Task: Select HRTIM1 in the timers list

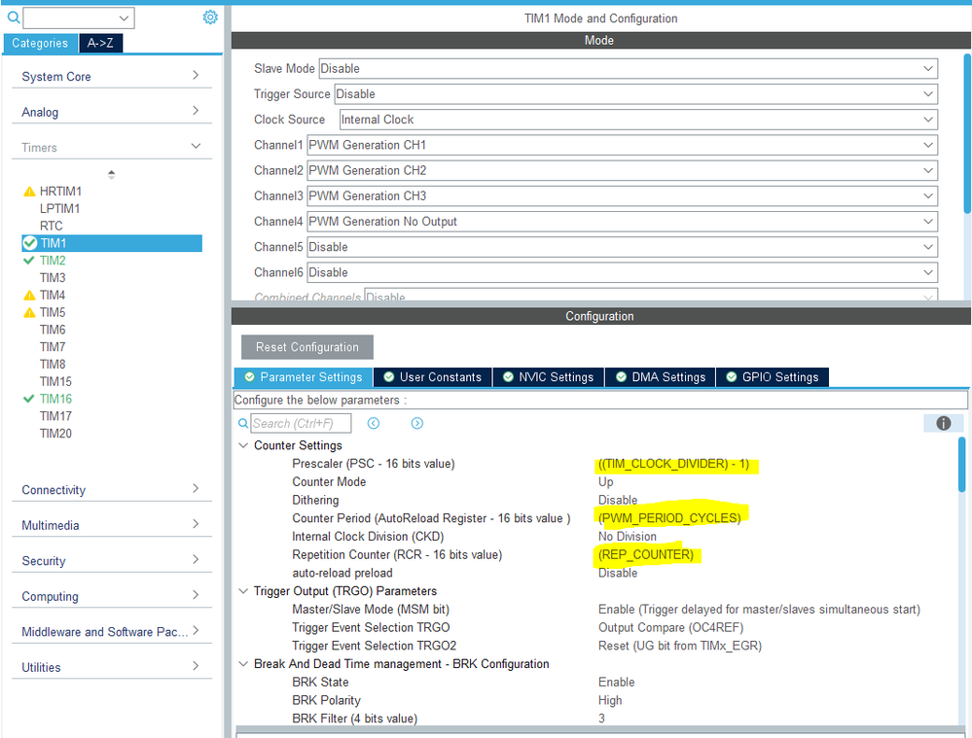Action: click(60, 192)
